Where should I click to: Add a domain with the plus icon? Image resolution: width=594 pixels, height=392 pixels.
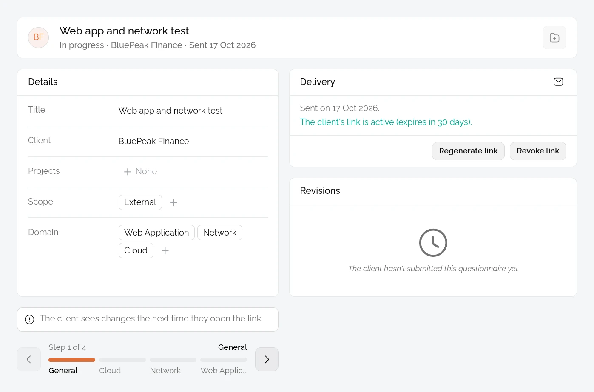tap(165, 250)
